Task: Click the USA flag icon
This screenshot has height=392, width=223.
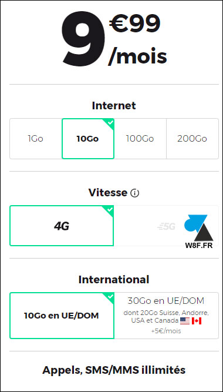Action: tap(185, 321)
